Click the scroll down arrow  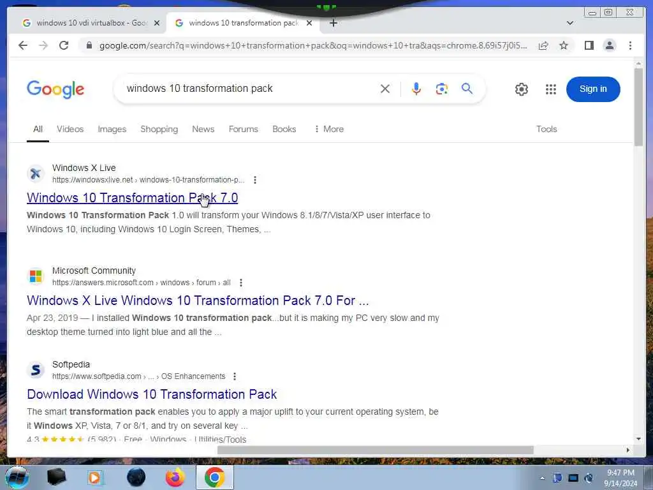point(638,439)
